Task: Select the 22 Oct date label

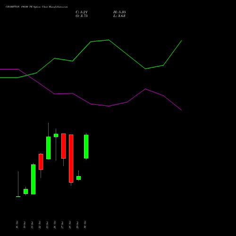Action: pyautogui.click(x=40, y=225)
